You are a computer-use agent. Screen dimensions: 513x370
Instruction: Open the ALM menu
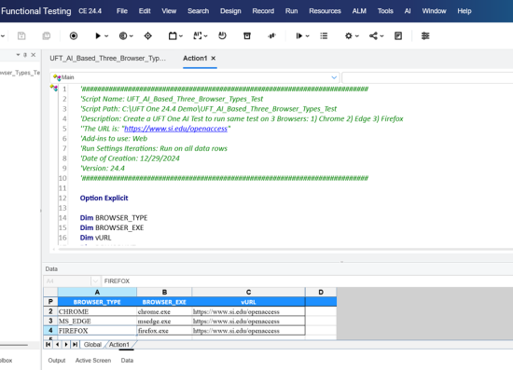point(359,11)
